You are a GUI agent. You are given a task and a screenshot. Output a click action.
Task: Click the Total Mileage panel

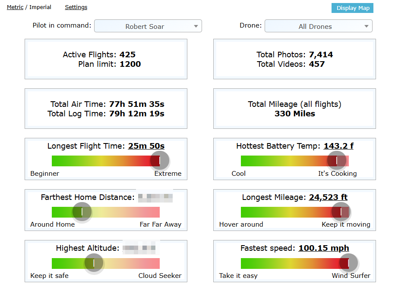point(294,109)
